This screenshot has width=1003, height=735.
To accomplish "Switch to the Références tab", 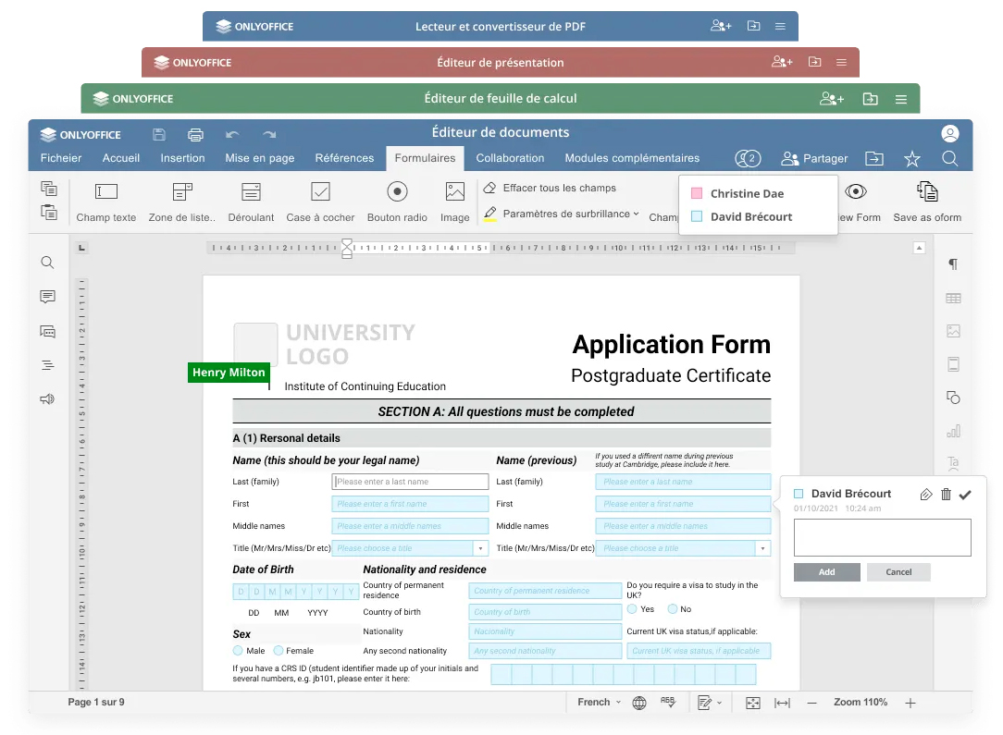I will click(x=344, y=158).
